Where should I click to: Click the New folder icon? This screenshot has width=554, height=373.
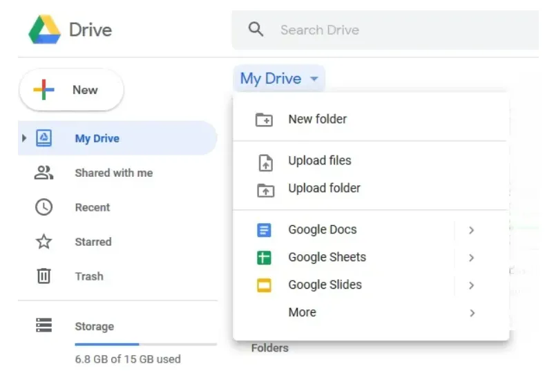point(264,119)
